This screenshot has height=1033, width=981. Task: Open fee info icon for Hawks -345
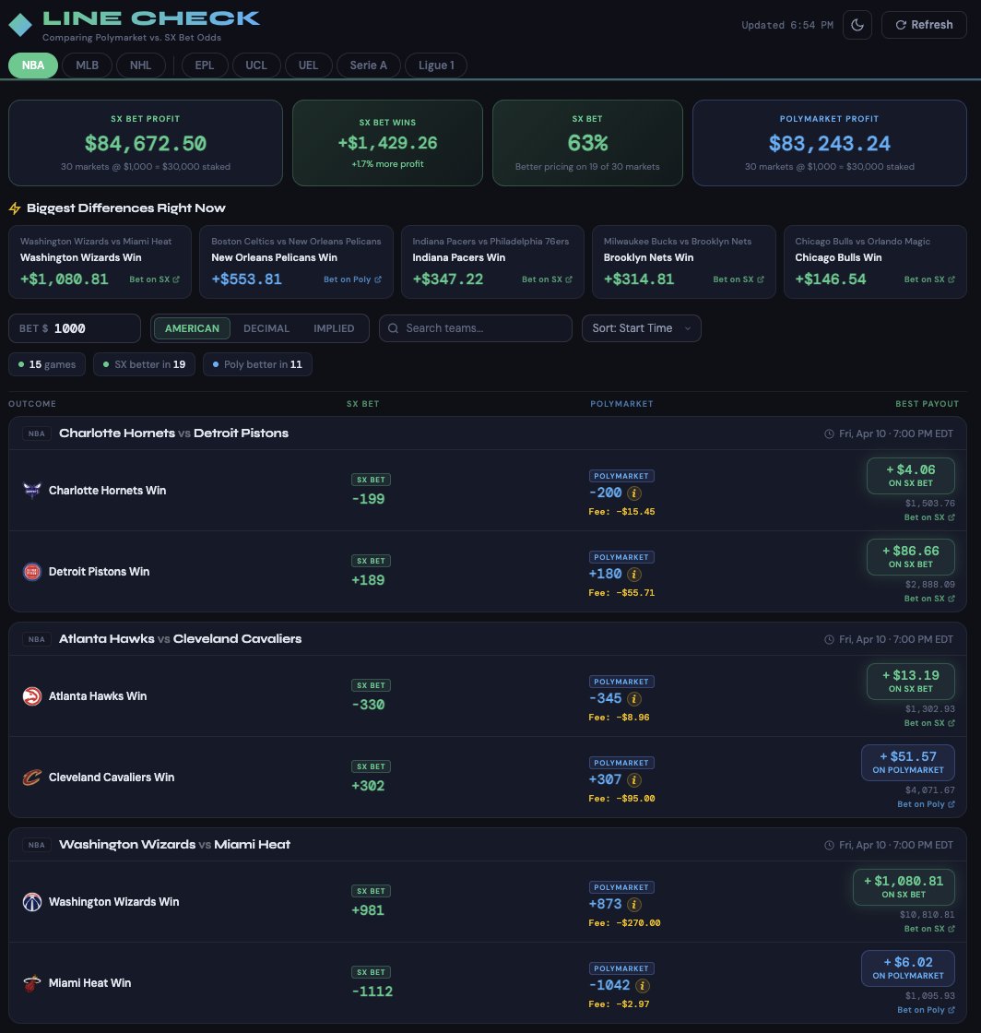[x=634, y=698]
